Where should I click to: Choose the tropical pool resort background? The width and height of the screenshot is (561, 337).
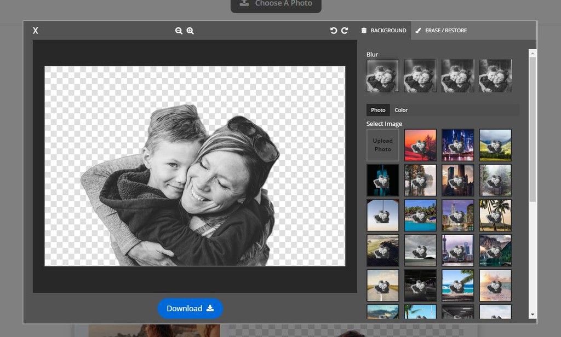coord(420,215)
